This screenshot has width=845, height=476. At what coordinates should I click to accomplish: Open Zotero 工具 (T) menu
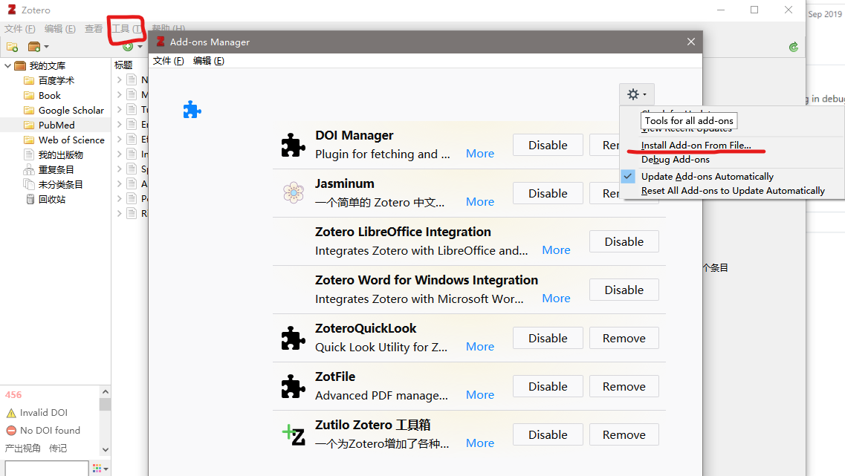[x=127, y=28]
